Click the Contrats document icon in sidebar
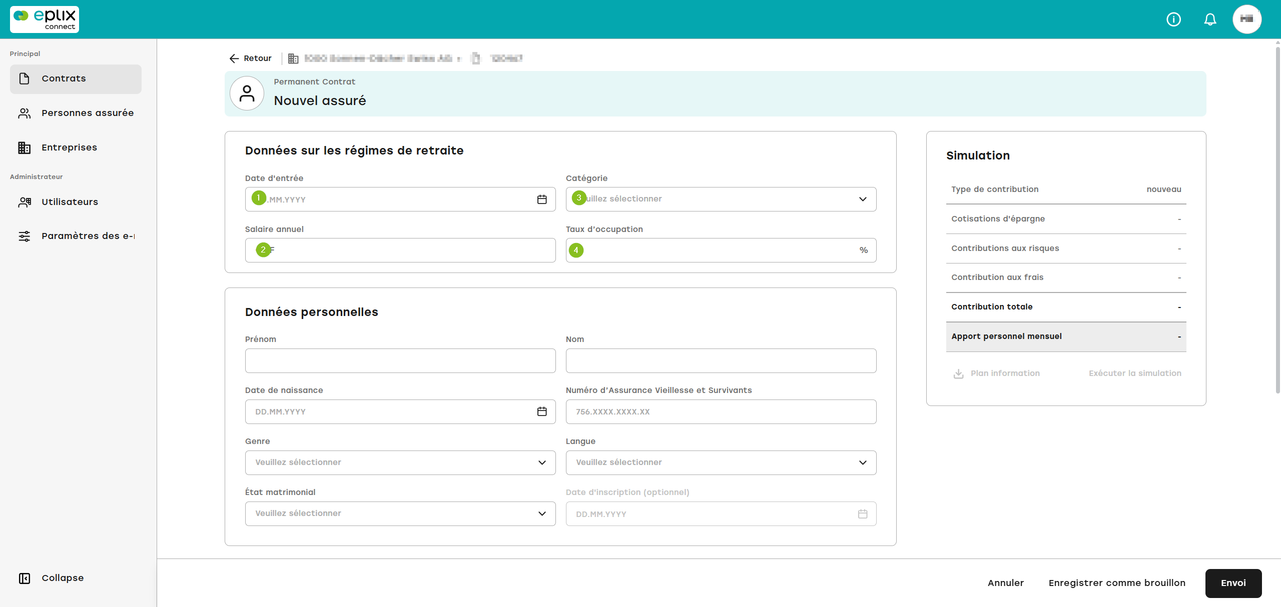 (x=25, y=78)
